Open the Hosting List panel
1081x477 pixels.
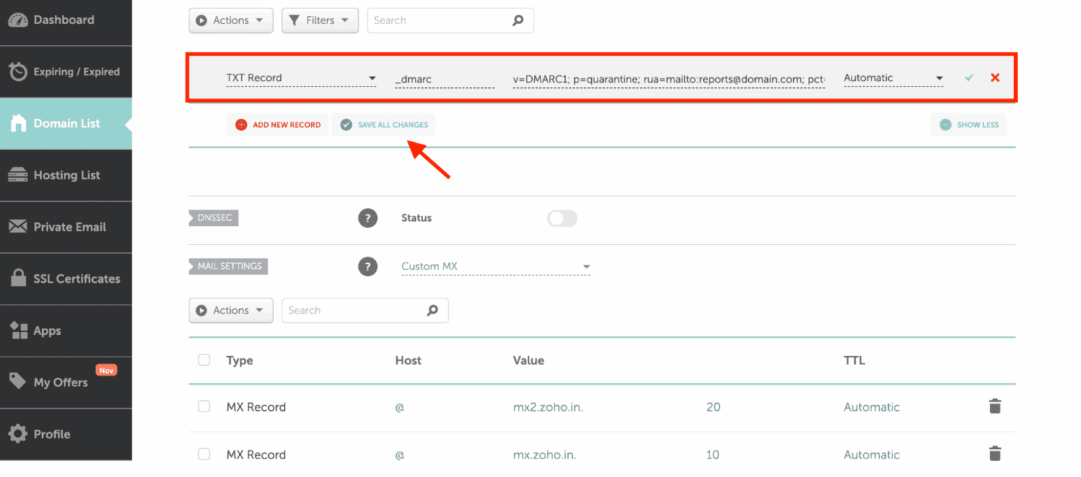point(66,174)
